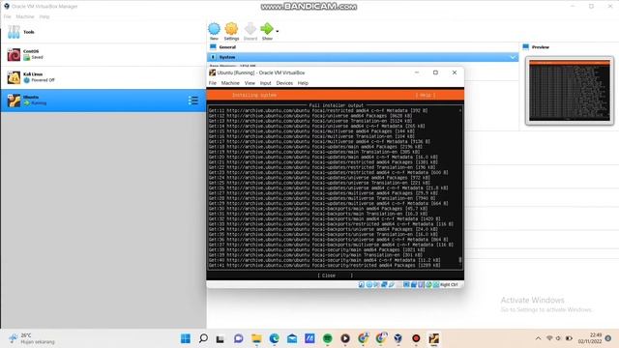Click the Discard toolbar icon
619x348 pixels.
click(251, 30)
